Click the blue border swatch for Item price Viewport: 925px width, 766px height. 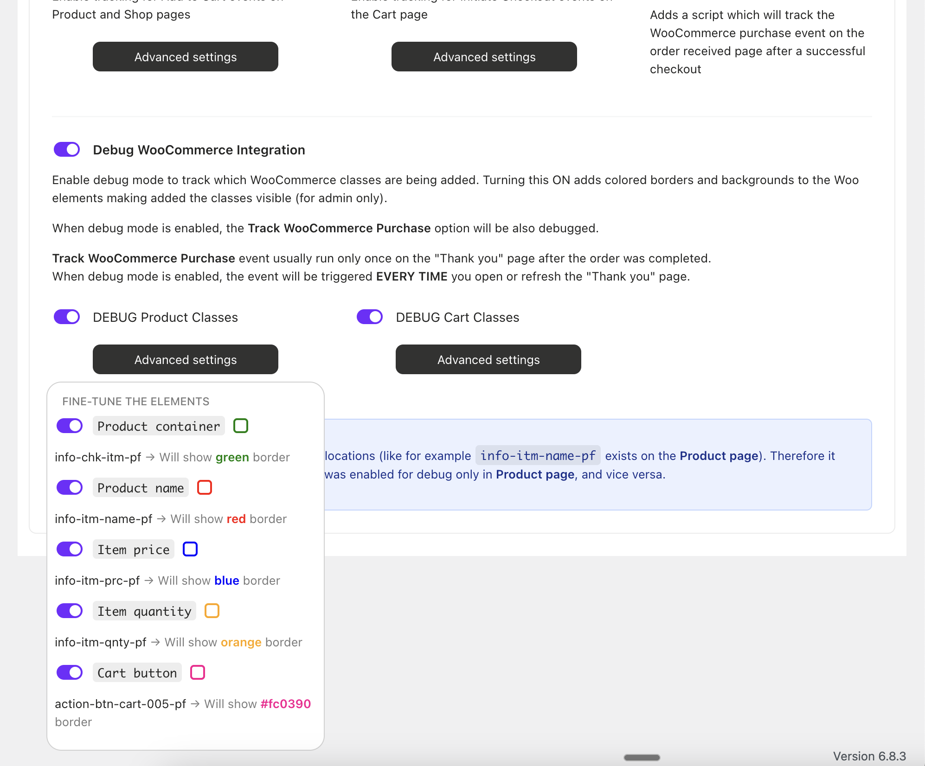[190, 549]
